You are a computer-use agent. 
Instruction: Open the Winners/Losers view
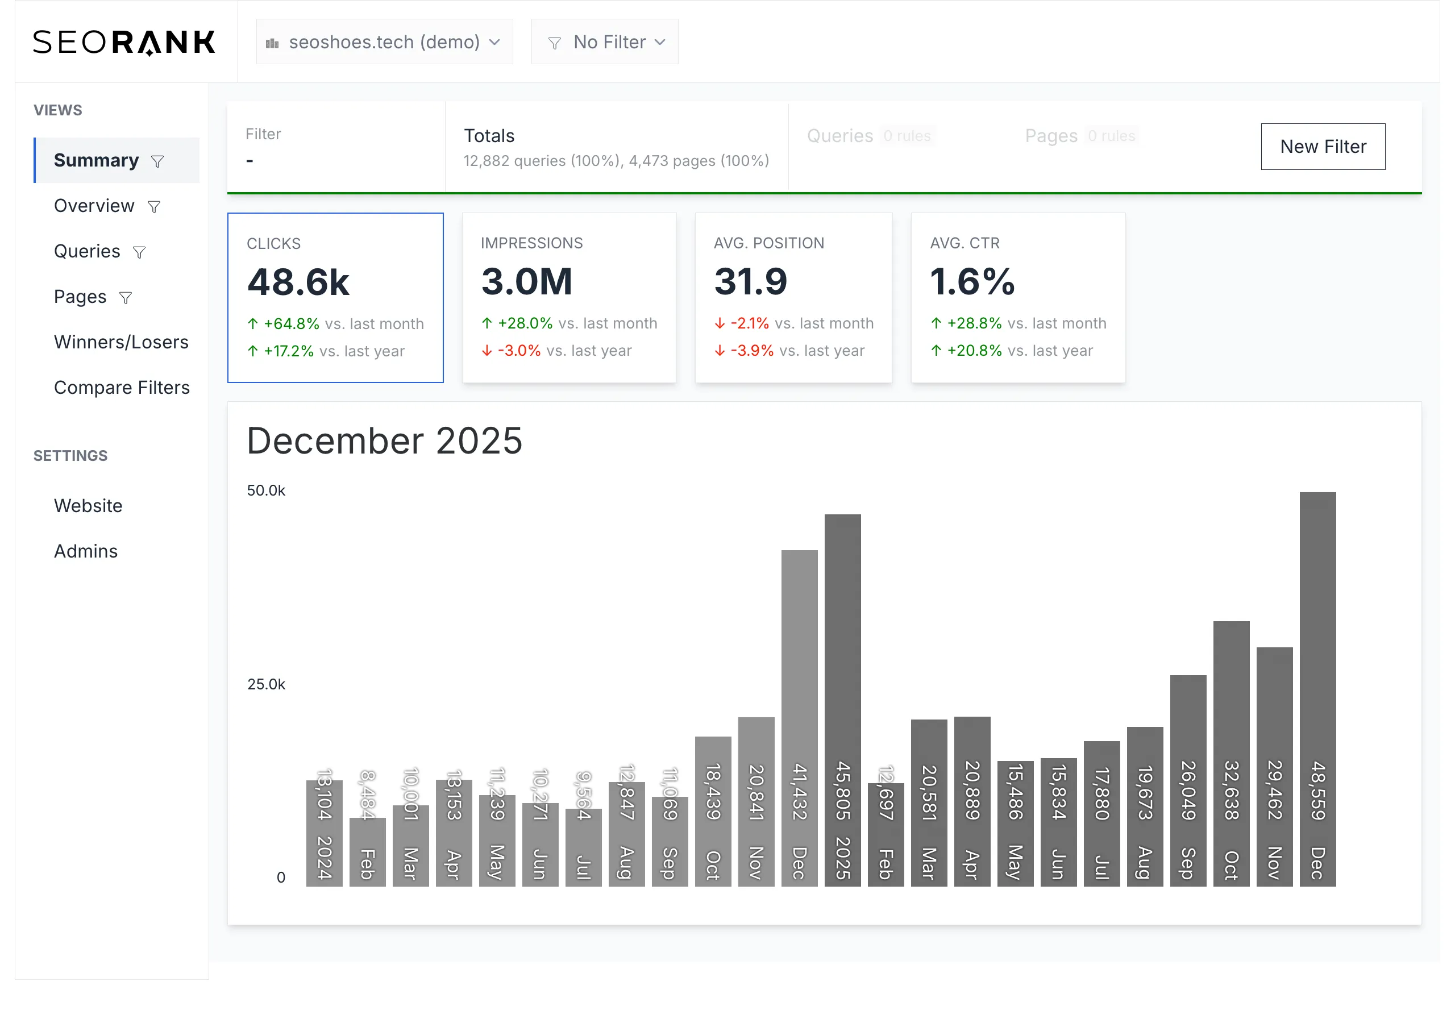(x=121, y=342)
